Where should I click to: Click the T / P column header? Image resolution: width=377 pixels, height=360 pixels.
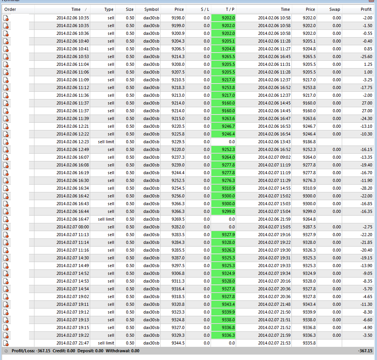230,9
